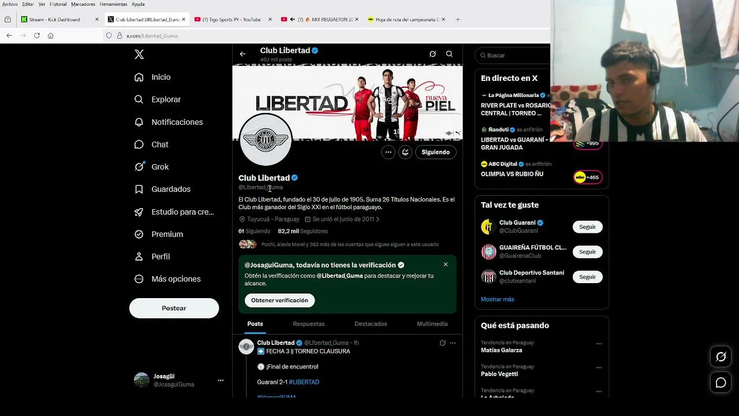The height and width of the screenshot is (416, 739).
Task: Click the abc +465 listeners badge
Action: coord(588,177)
